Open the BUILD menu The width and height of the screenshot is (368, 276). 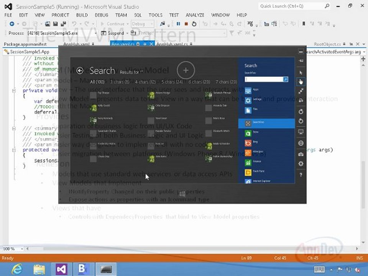click(82, 15)
